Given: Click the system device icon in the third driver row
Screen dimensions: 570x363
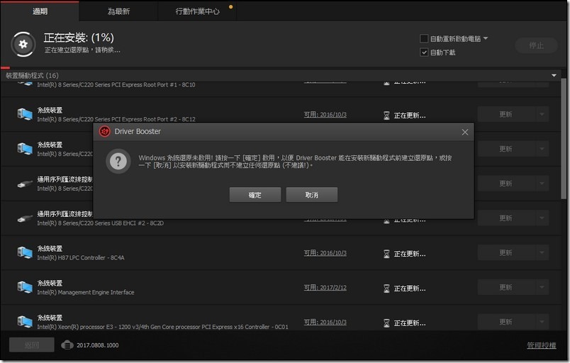Looking at the screenshot, I should (25, 149).
